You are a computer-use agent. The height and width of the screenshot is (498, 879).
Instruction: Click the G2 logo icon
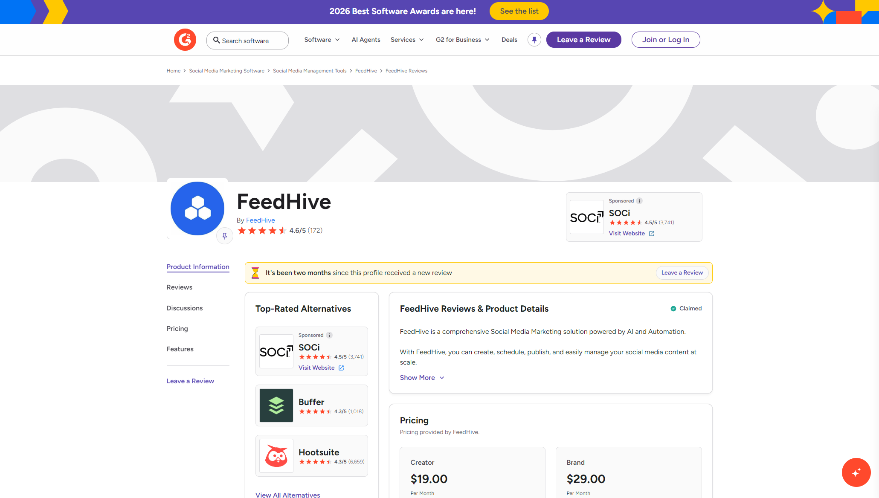185,40
